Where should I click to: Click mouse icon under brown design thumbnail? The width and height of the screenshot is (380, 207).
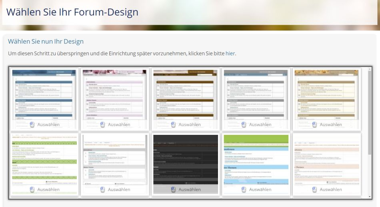click(173, 124)
